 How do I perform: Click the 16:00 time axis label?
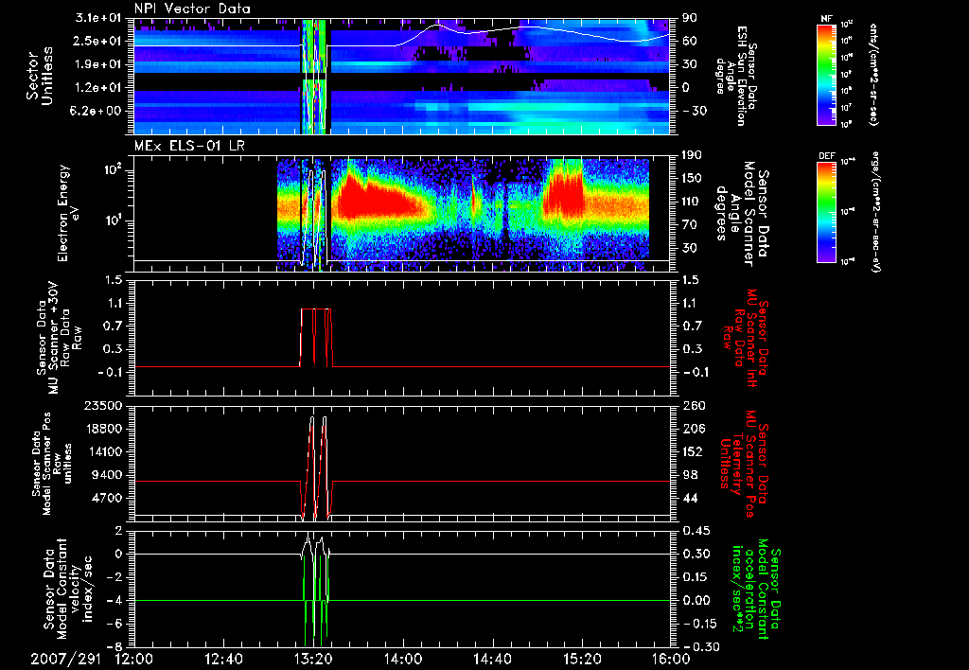(671, 659)
